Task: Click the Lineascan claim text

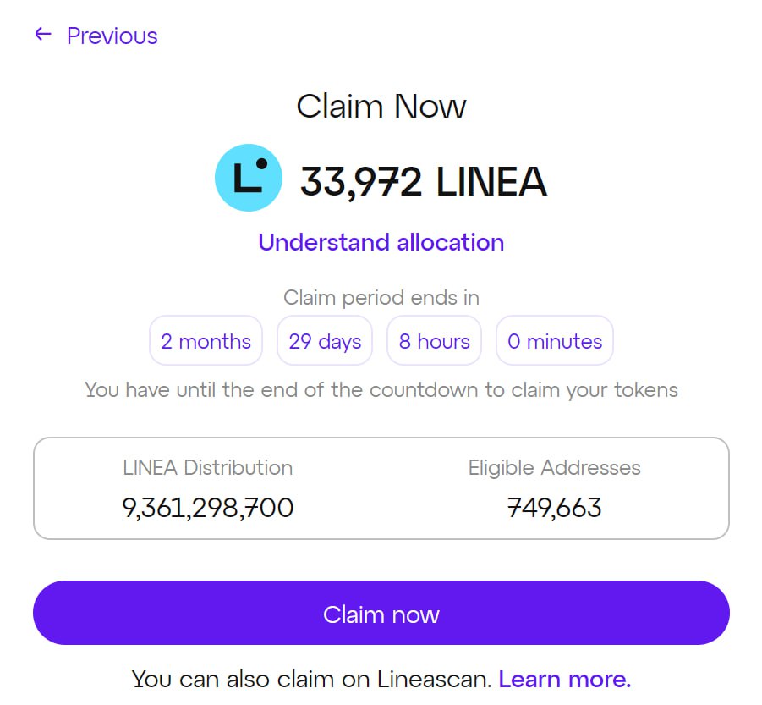Action: tap(312, 680)
